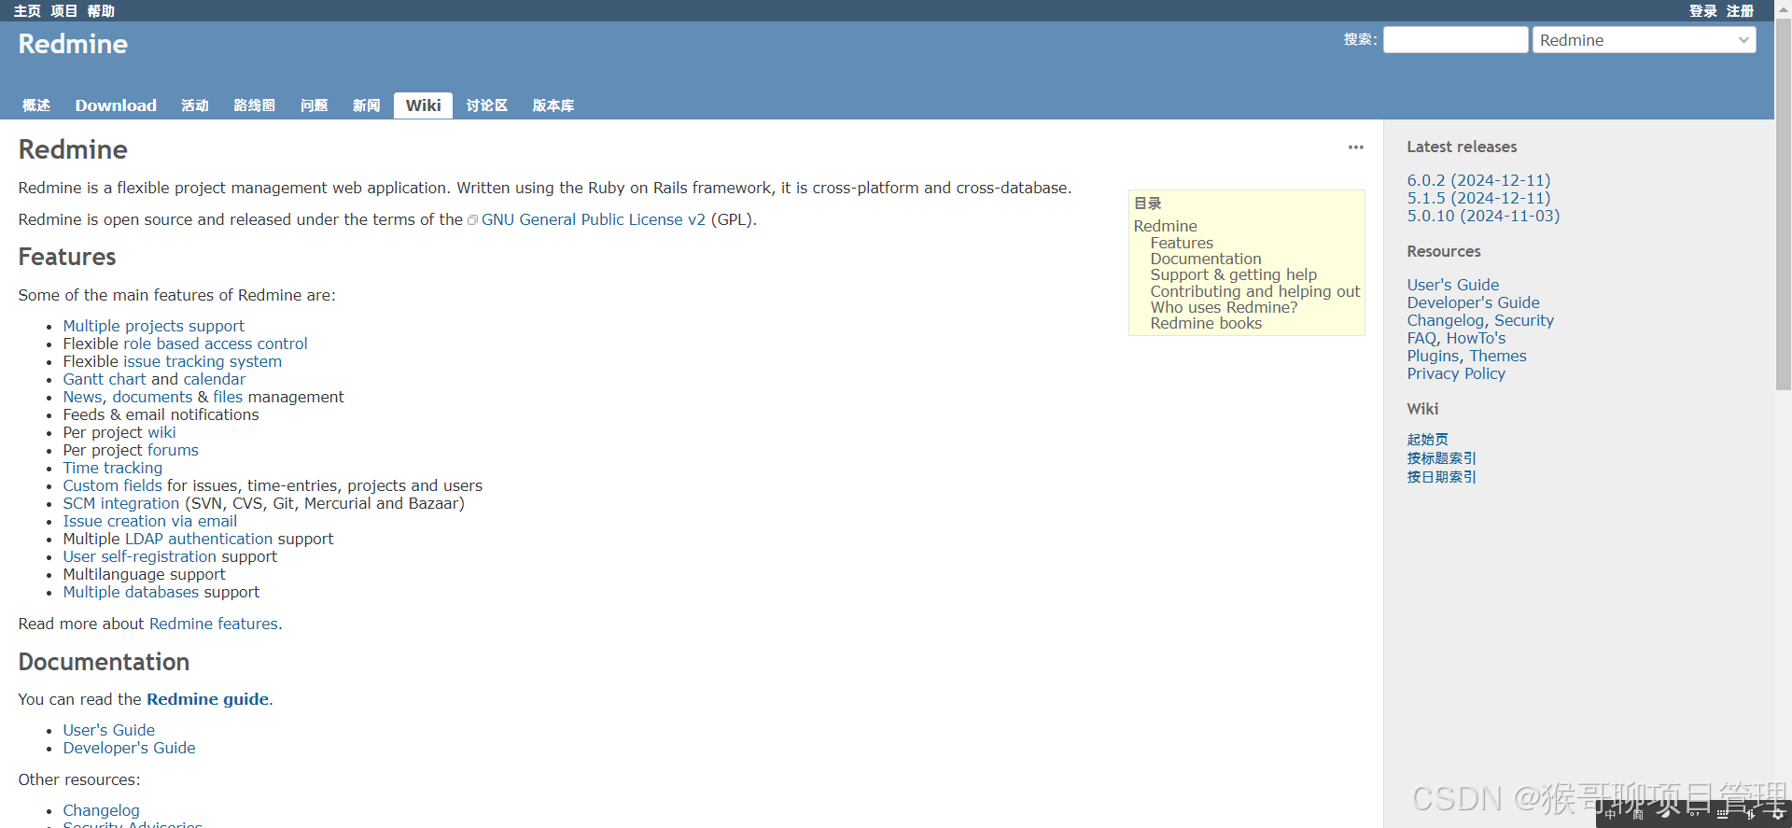Open Themes link in sidebar
Viewport: 1792px width, 828px height.
click(1498, 356)
